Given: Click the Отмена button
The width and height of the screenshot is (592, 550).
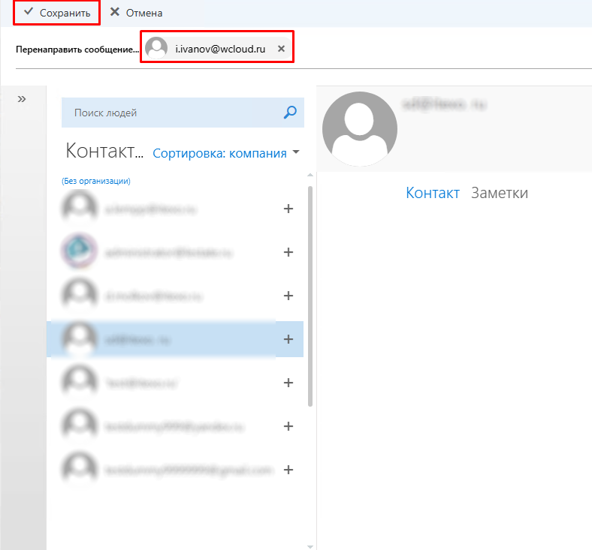Looking at the screenshot, I should coord(136,13).
